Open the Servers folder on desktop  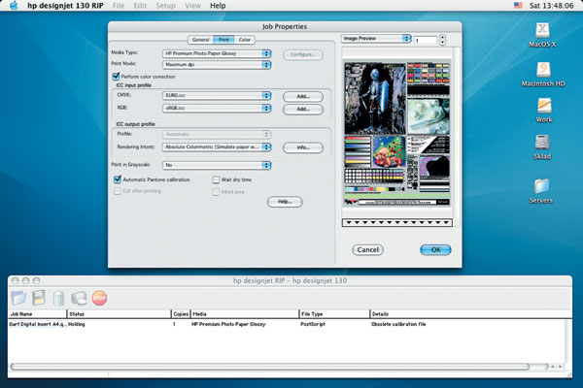542,184
